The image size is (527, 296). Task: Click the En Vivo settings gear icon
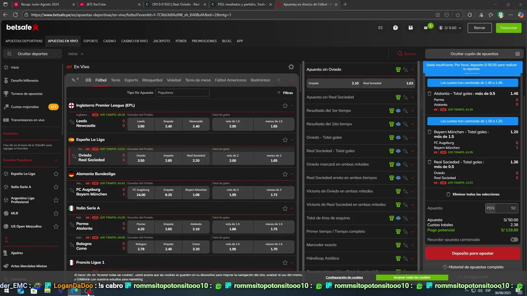click(x=291, y=67)
